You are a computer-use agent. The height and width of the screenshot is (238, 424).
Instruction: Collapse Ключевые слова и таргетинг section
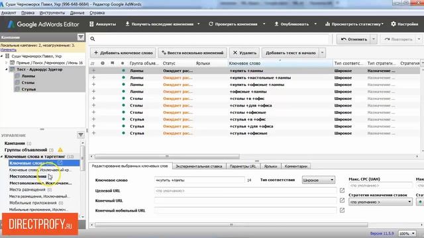tap(2, 157)
